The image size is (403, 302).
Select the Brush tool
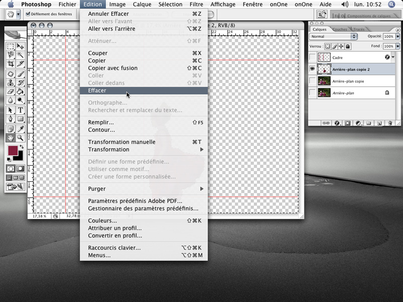[x=20, y=74]
